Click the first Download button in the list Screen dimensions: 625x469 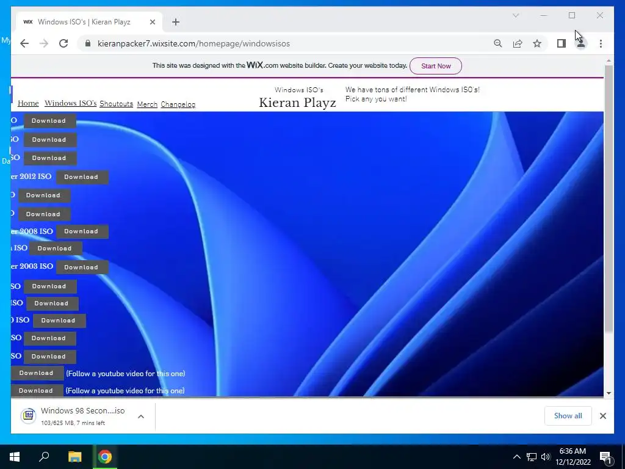pyautogui.click(x=49, y=121)
